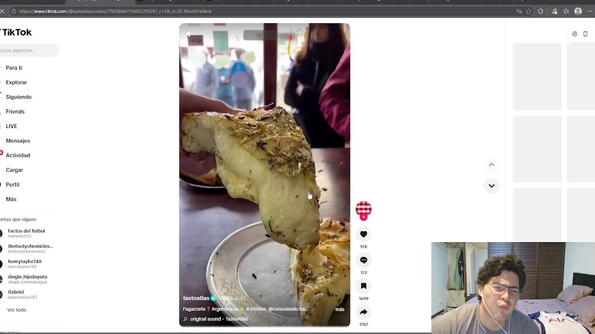Open the Friends section
Viewport: 595px width, 334px height.
point(15,112)
